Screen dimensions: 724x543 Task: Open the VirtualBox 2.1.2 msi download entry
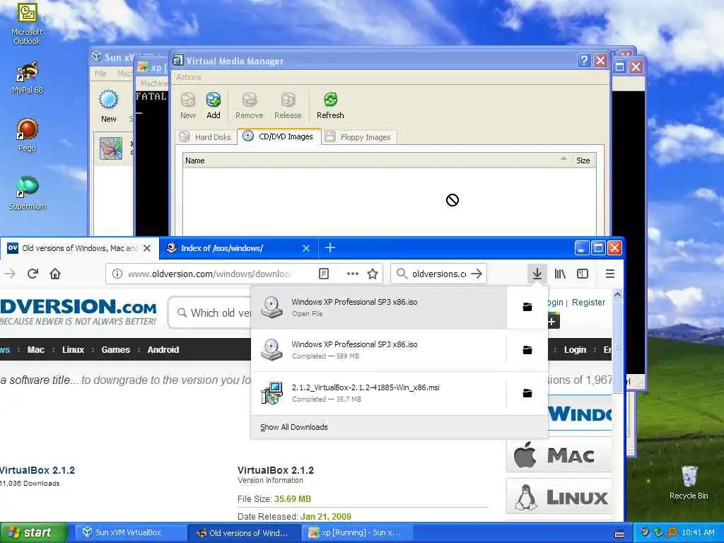coord(379,393)
